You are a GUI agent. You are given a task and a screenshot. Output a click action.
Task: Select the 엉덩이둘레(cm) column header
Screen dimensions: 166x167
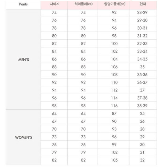coord(114,4)
